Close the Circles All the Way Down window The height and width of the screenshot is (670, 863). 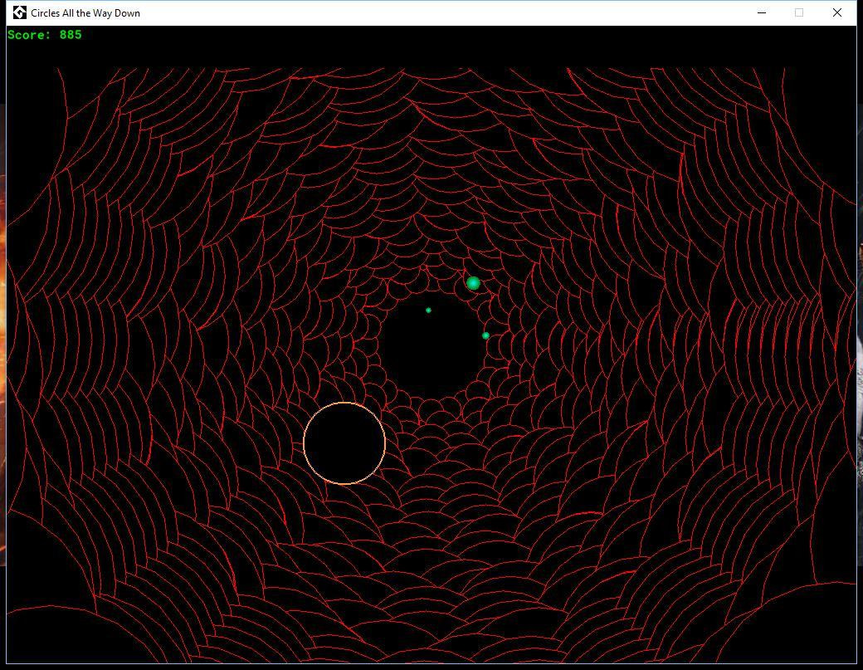pyautogui.click(x=837, y=12)
